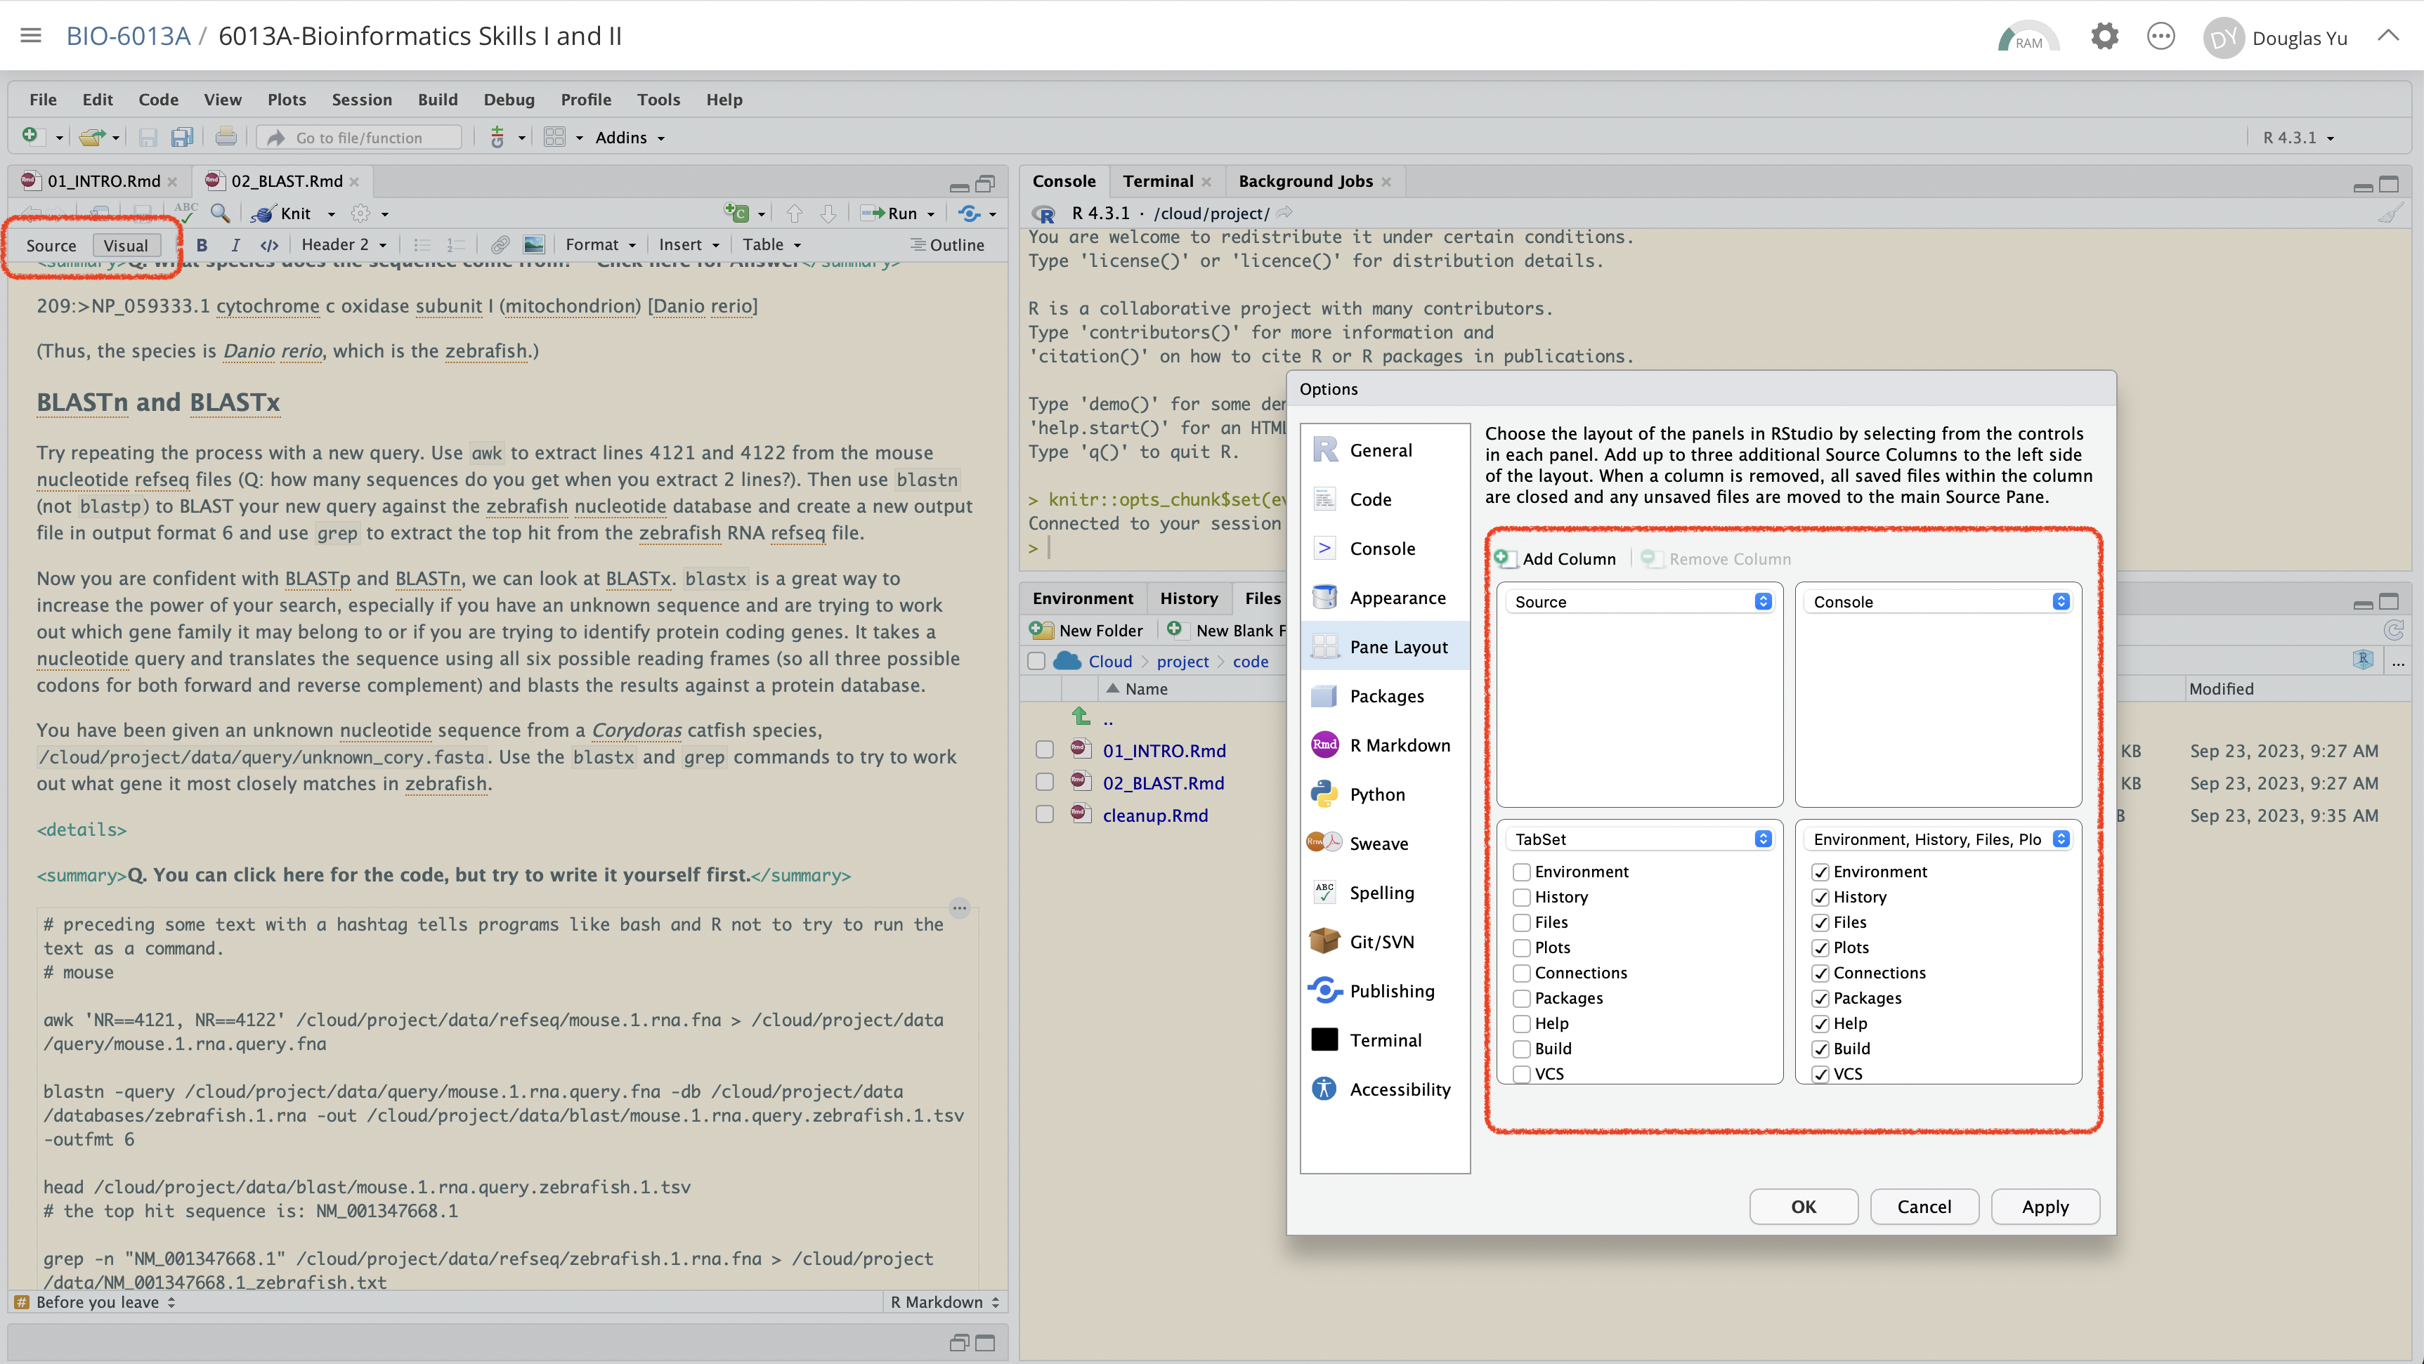
Task: Open Environment, History, Files pane dropdown
Action: coord(1939,839)
